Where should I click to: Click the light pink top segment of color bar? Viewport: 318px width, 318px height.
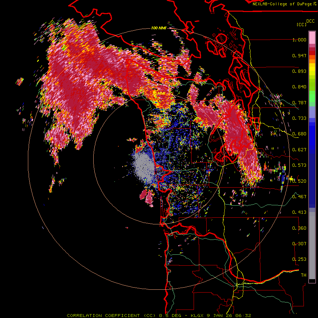click(x=312, y=37)
